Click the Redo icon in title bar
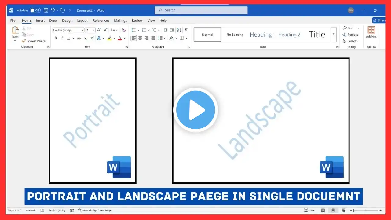391x220 pixels. click(63, 10)
